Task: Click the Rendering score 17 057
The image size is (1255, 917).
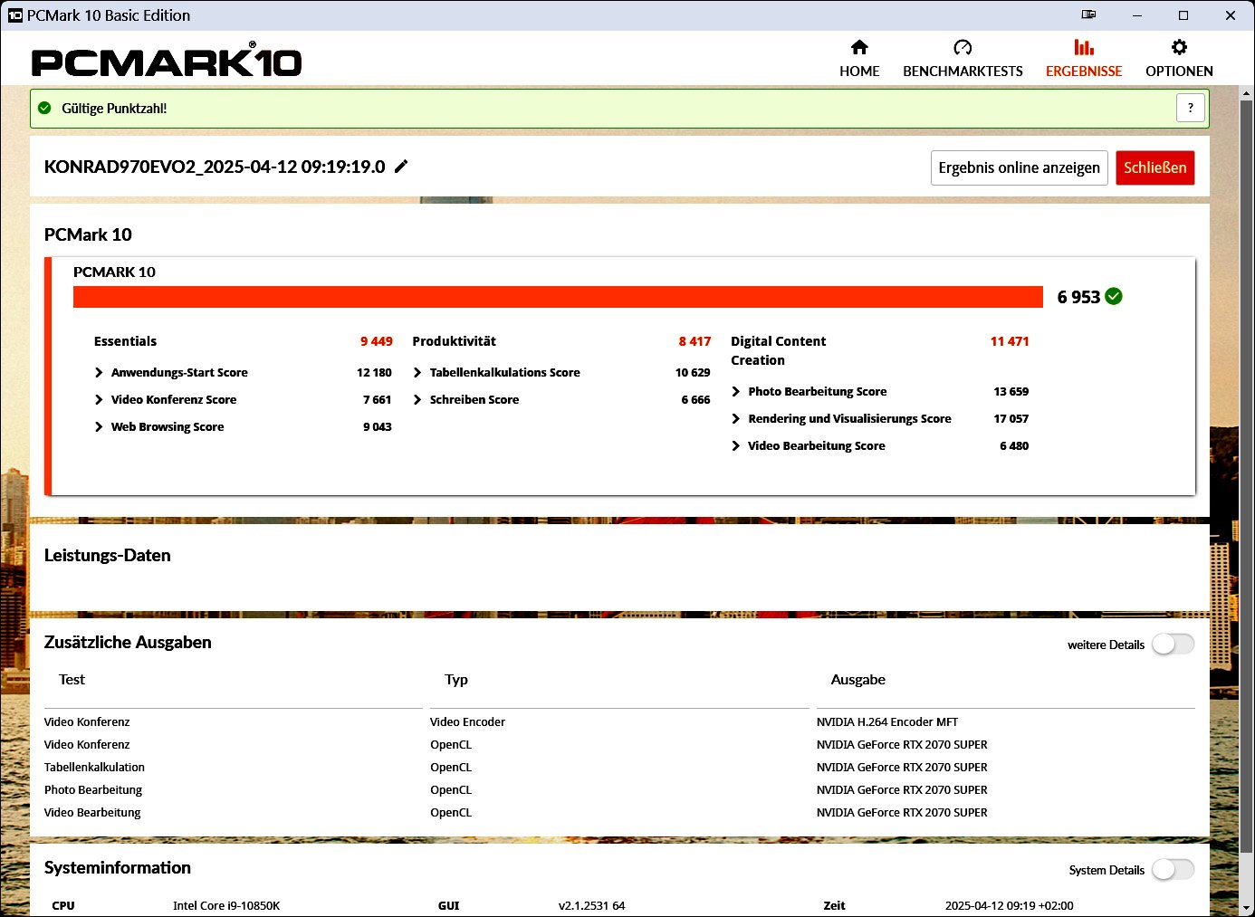Action: point(1011,418)
